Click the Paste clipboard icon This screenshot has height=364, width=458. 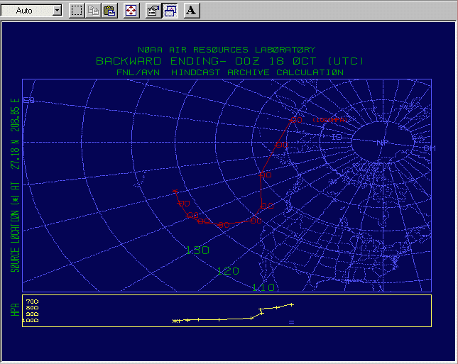(109, 11)
